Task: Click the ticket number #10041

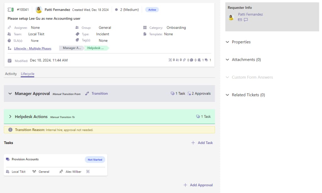Action: tap(23, 10)
